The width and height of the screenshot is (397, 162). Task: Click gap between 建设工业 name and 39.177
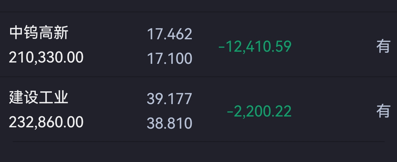(x=108, y=98)
